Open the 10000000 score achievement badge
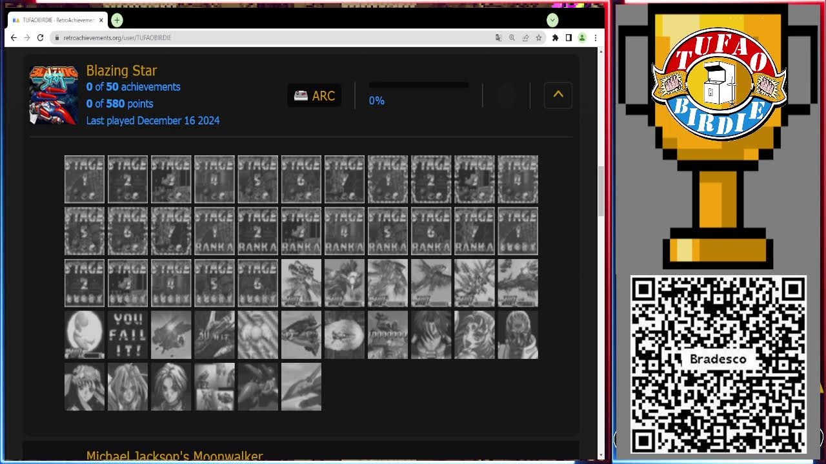 click(387, 334)
